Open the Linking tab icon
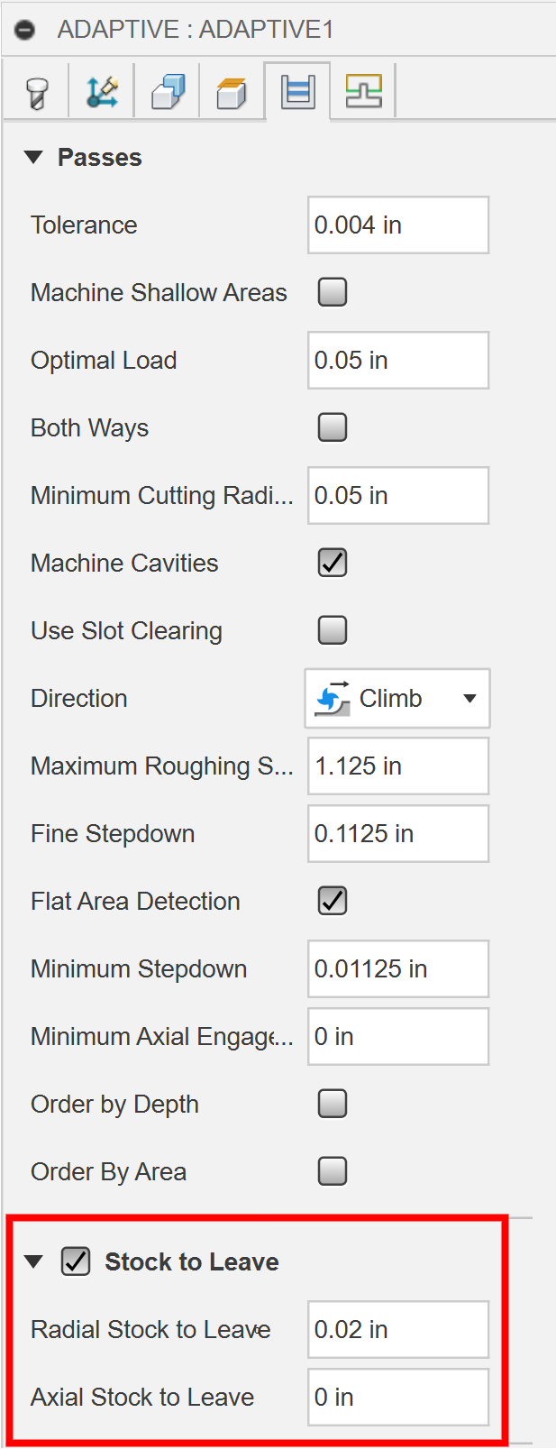556x1449 pixels. [x=363, y=92]
